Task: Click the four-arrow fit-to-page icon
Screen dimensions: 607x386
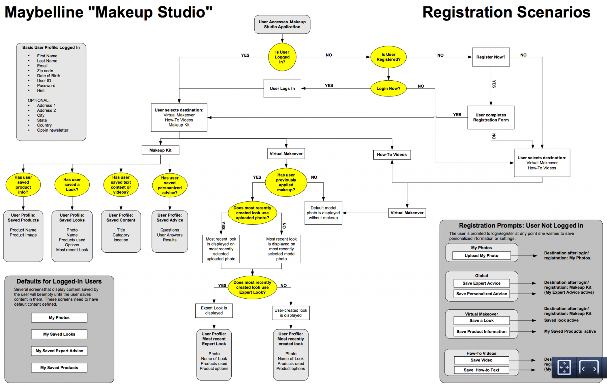Action: (x=565, y=367)
